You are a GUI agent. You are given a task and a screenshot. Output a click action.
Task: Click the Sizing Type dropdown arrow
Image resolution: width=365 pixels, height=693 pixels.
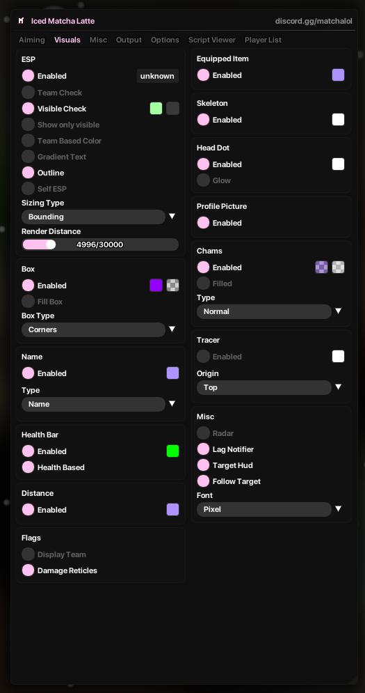pyautogui.click(x=172, y=217)
